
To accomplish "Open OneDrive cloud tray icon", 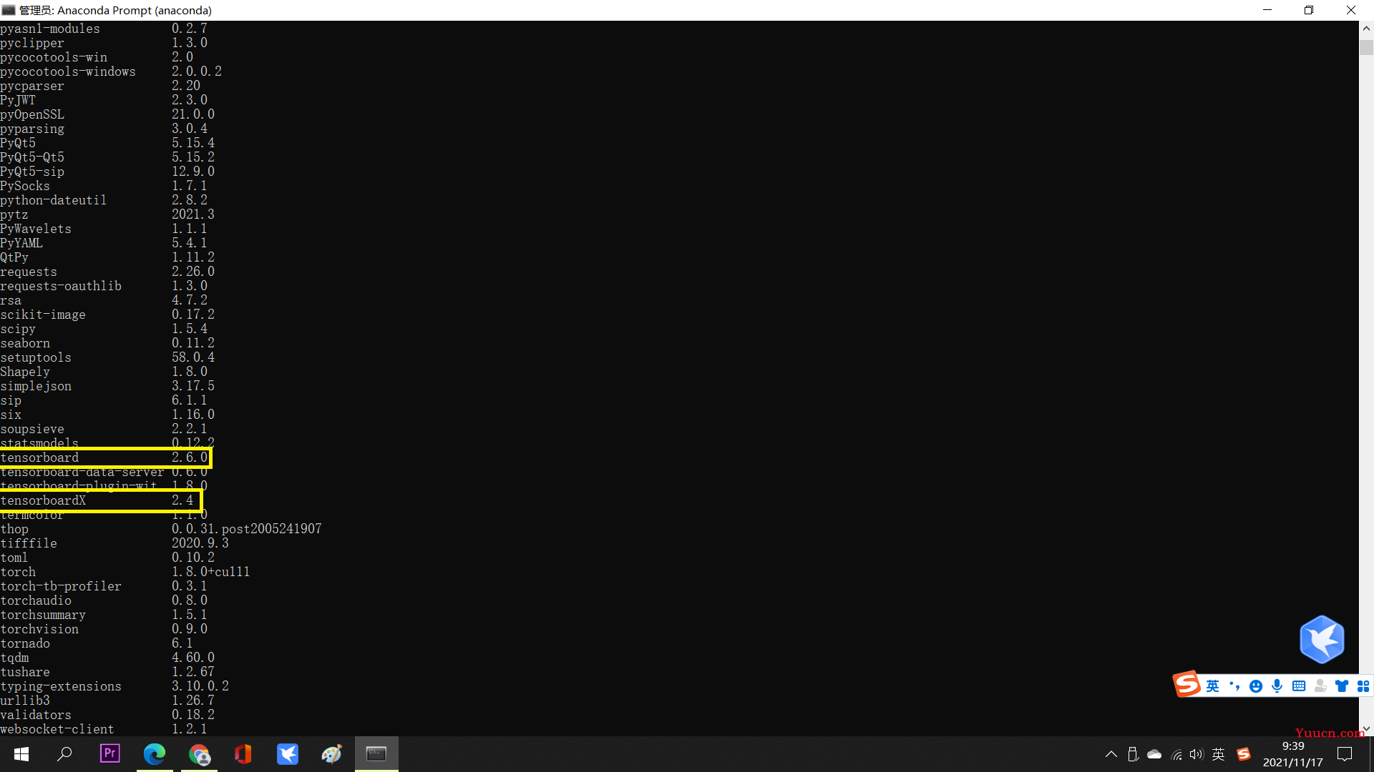I will 1154,754.
